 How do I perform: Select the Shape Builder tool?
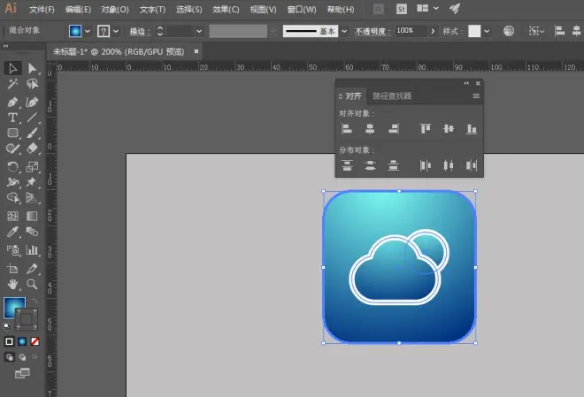(x=12, y=197)
